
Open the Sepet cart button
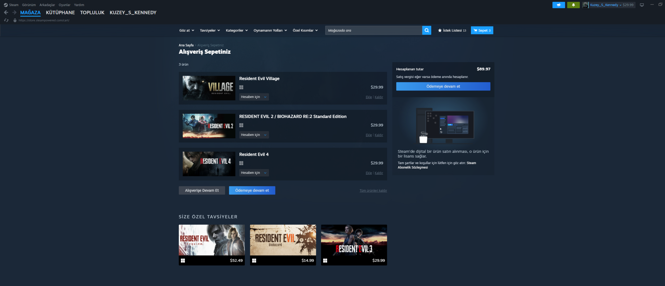[482, 31]
